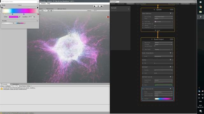The width and height of the screenshot is (204, 114).
Task: Open the UV Mode dropdown in Quad Output
Action: (x=164, y=44)
